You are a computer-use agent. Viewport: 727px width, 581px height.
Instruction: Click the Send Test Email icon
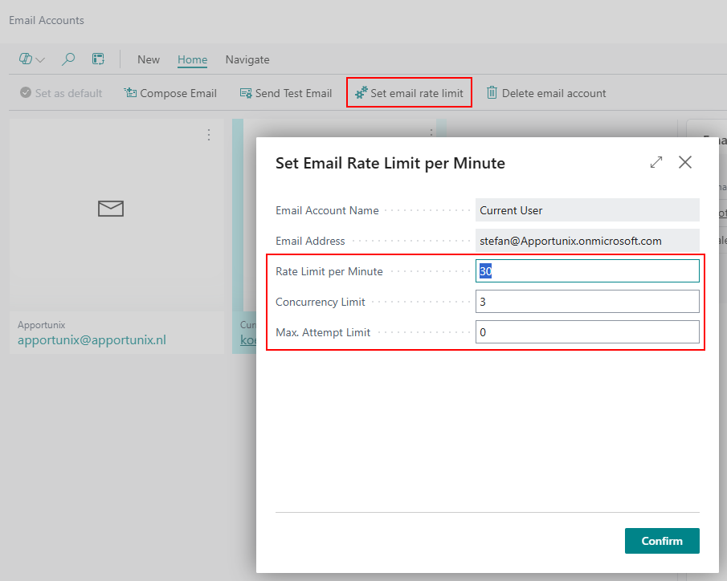(x=246, y=93)
